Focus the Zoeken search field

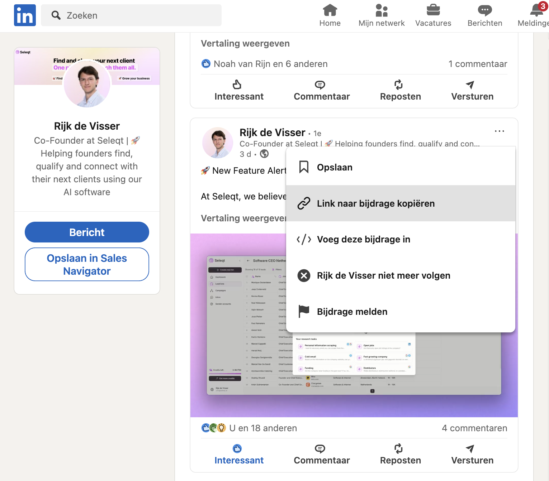(131, 15)
